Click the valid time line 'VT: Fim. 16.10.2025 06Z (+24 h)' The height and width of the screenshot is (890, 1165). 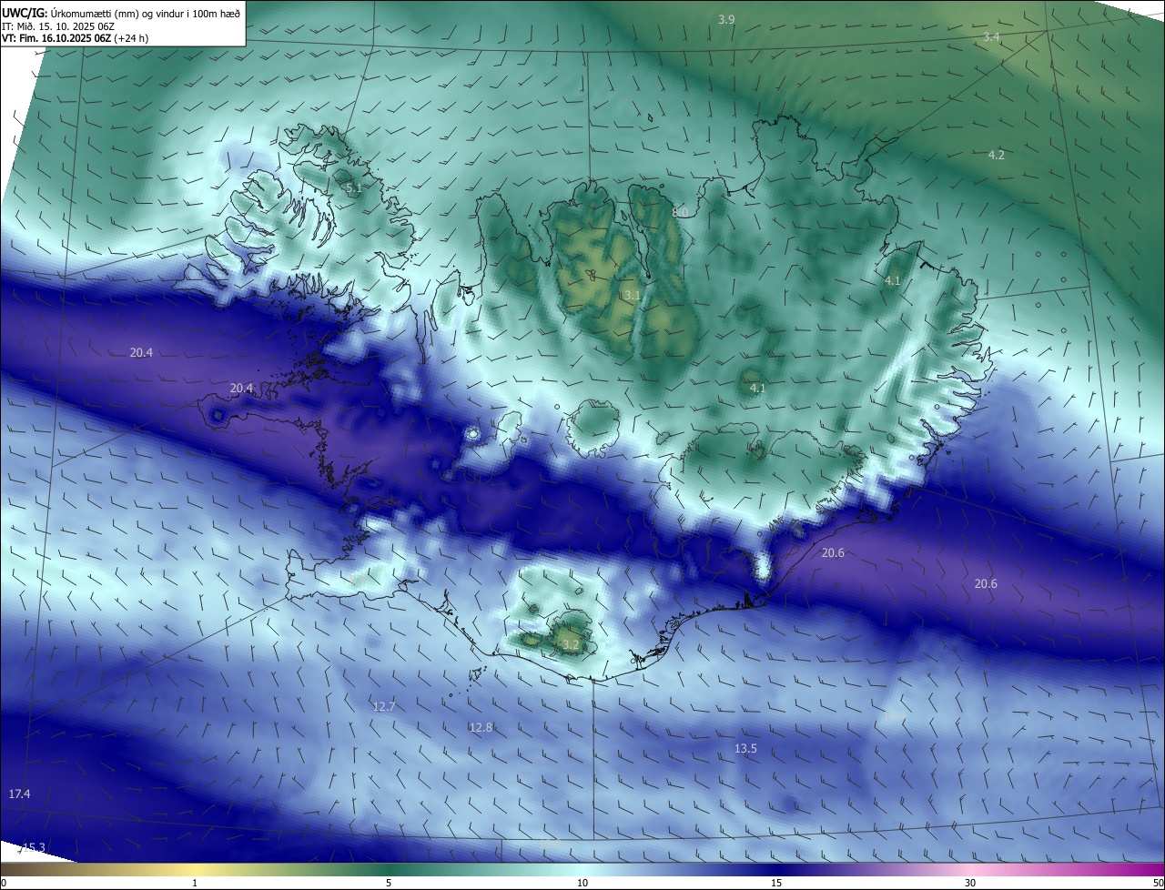point(75,38)
